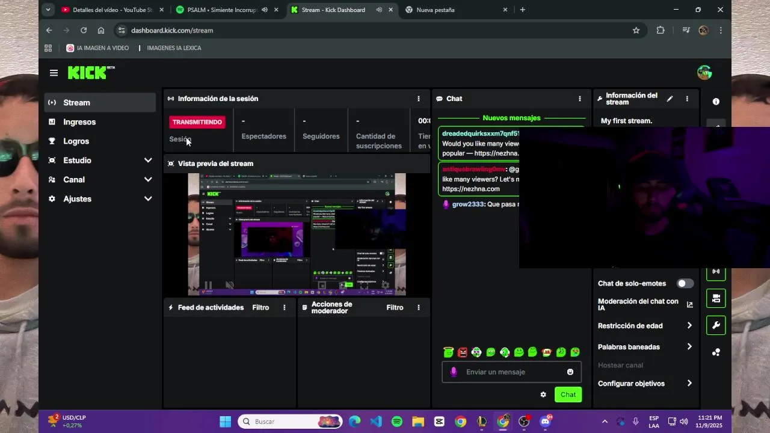The image size is (770, 433).
Task: Reload the Kick dashboard page
Action: point(84,30)
